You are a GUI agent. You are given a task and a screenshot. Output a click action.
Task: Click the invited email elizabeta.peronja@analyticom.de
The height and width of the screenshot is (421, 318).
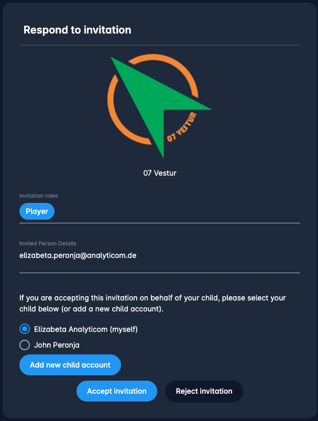click(x=78, y=256)
